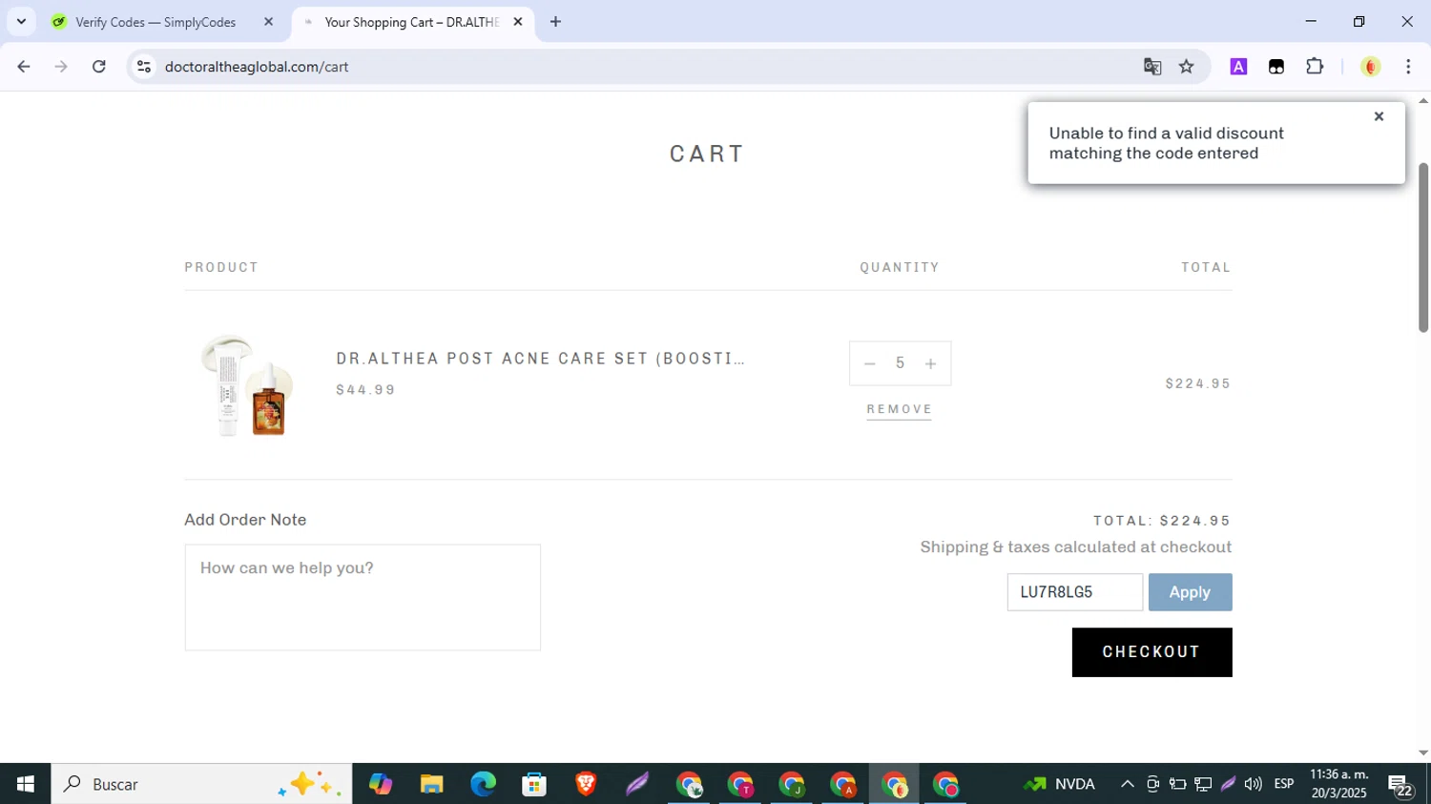Open a new browser tab
This screenshot has width=1431, height=804.
tap(555, 22)
